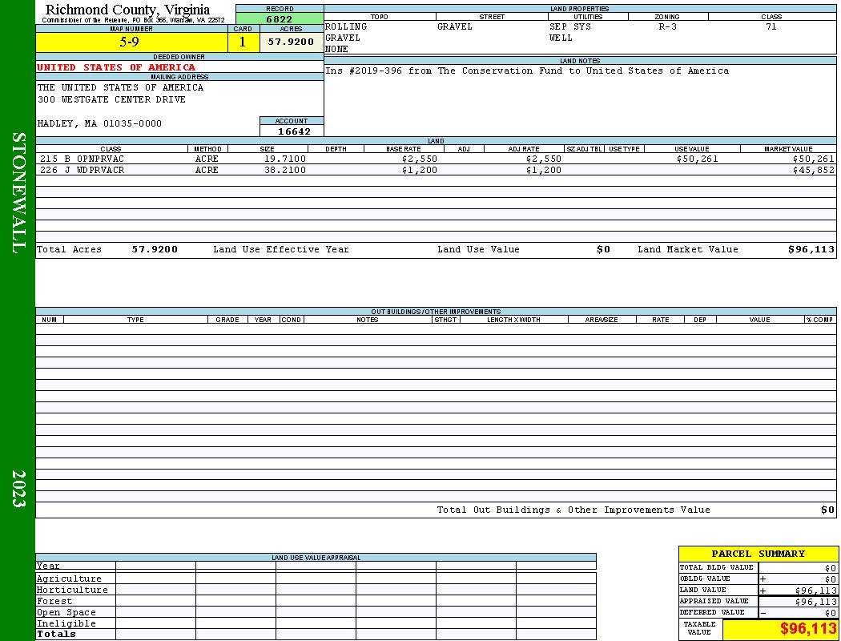Click the record number 6822 field
The image size is (841, 641).
pos(280,18)
